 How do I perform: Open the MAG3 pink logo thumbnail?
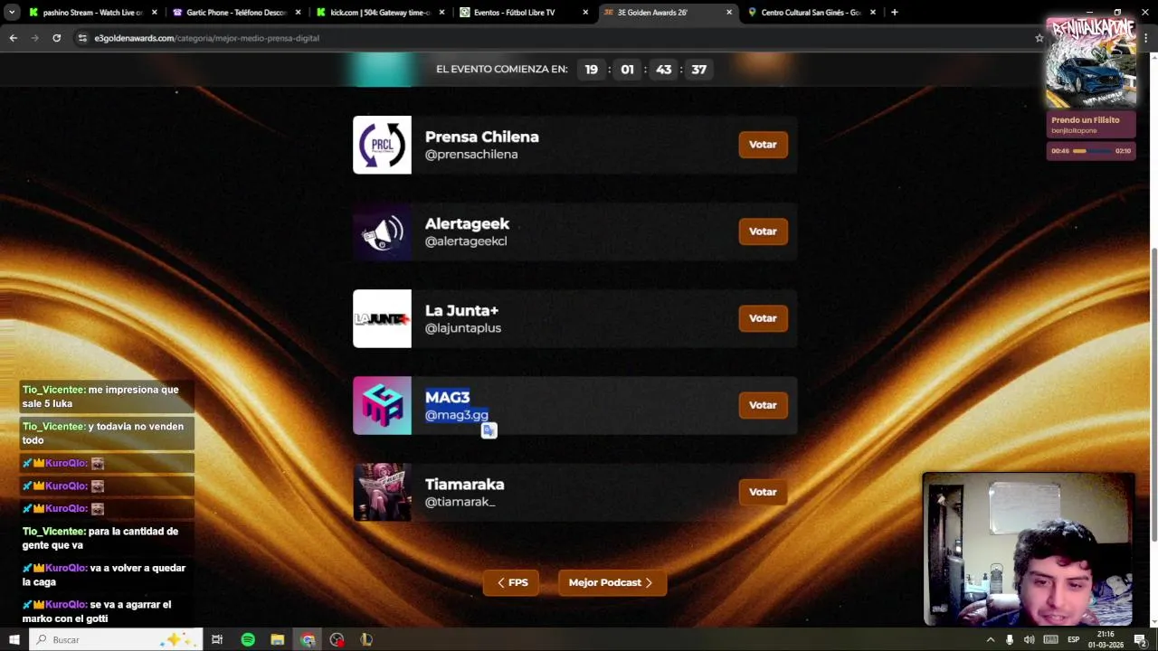382,405
